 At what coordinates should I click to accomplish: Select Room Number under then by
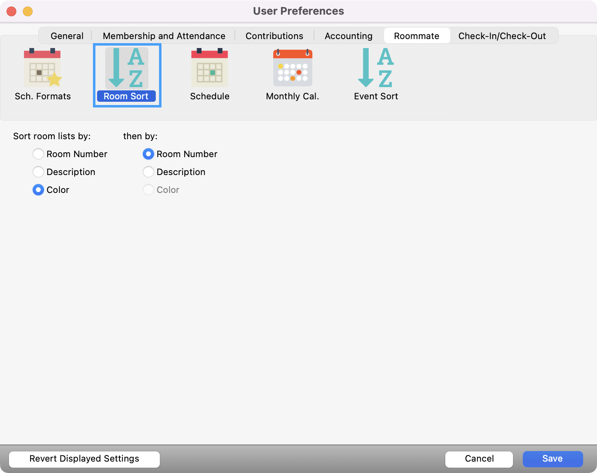pyautogui.click(x=148, y=154)
